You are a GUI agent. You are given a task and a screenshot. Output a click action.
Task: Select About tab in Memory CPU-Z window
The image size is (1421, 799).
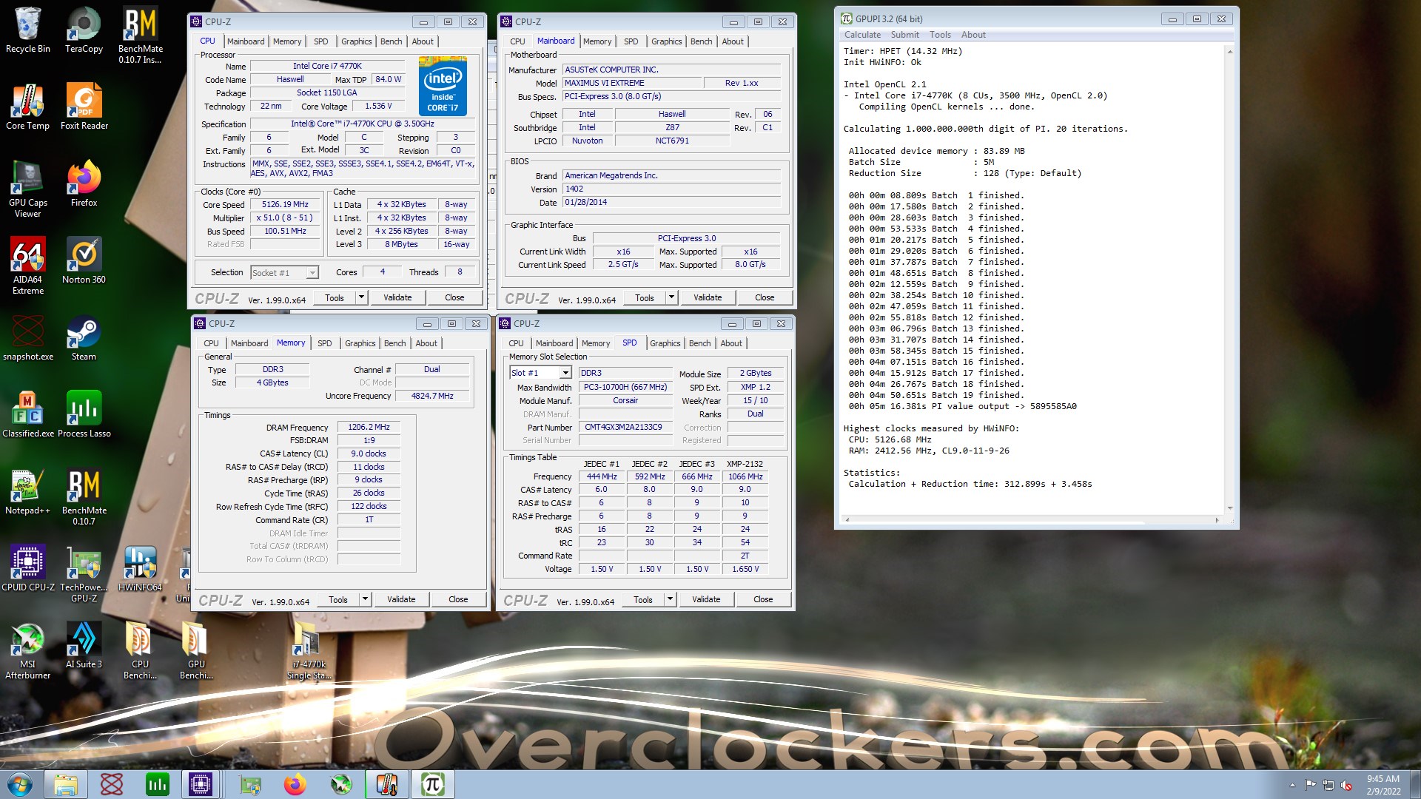426,343
